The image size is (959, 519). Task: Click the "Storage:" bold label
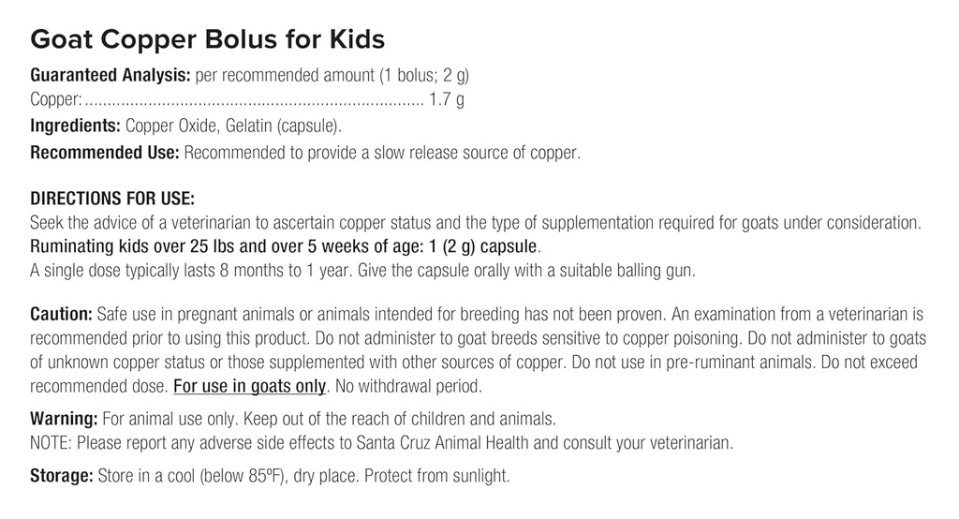(62, 476)
